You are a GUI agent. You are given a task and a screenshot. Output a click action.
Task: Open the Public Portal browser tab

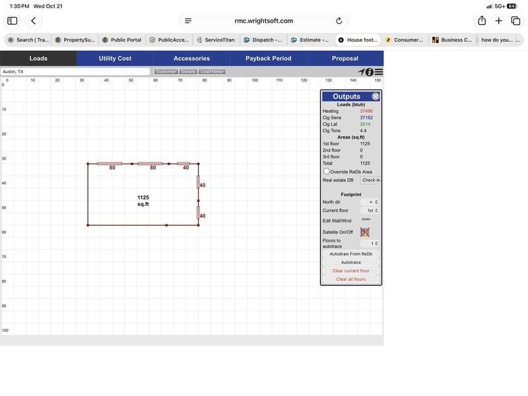pyautogui.click(x=122, y=40)
